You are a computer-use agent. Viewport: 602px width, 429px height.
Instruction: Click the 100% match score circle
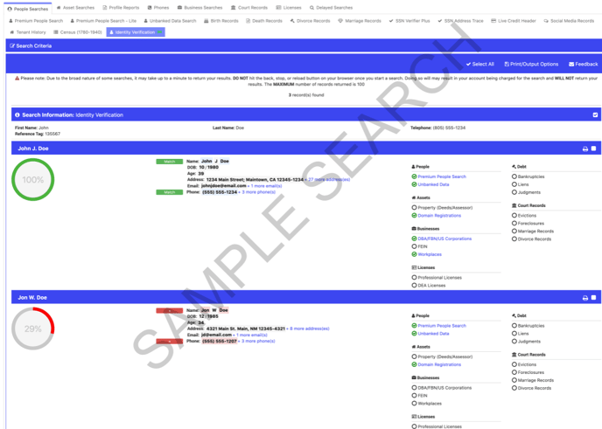click(x=33, y=180)
